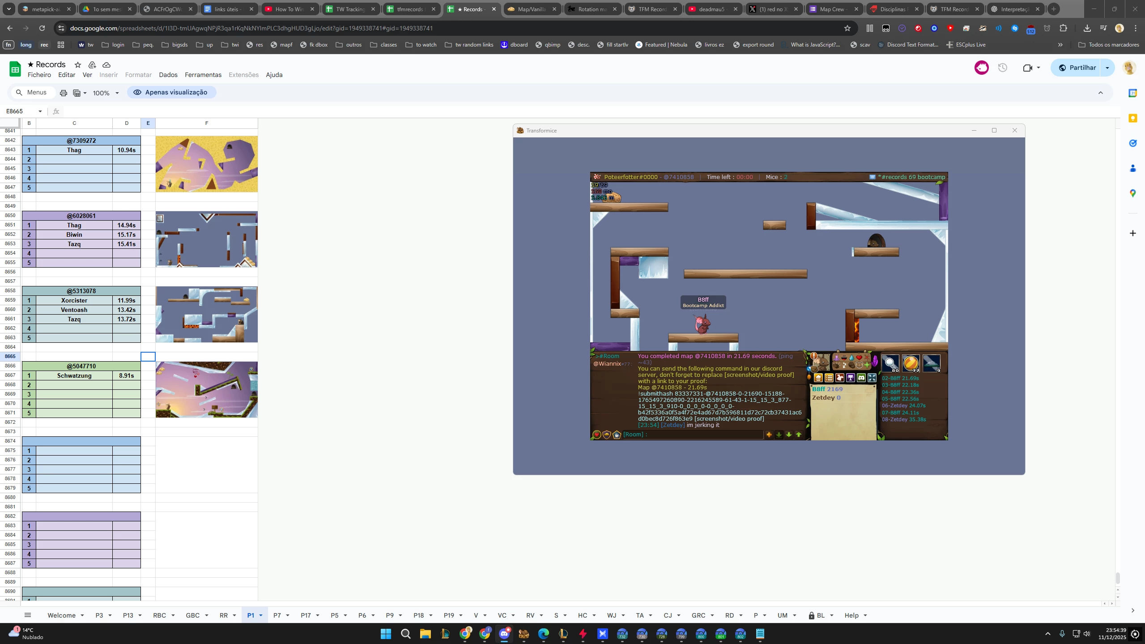Image resolution: width=1145 pixels, height=644 pixels.
Task: Bookmark this page with the star icon
Action: pos(847,28)
